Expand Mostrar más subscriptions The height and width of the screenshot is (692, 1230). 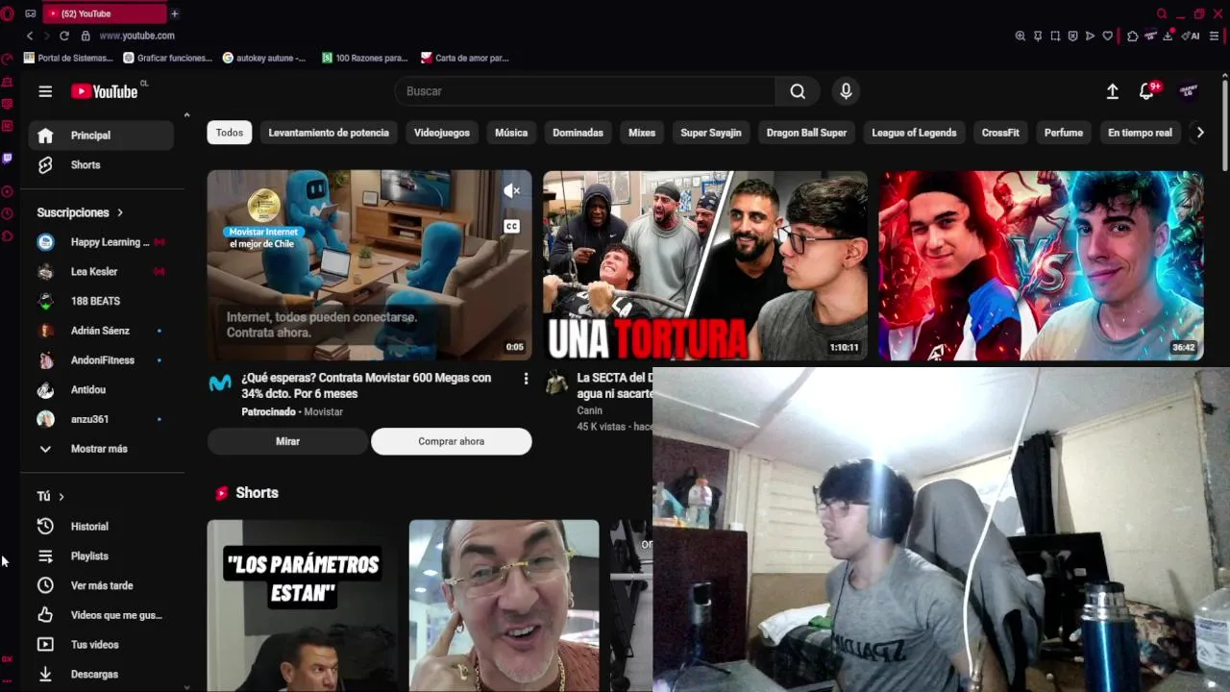pos(101,449)
